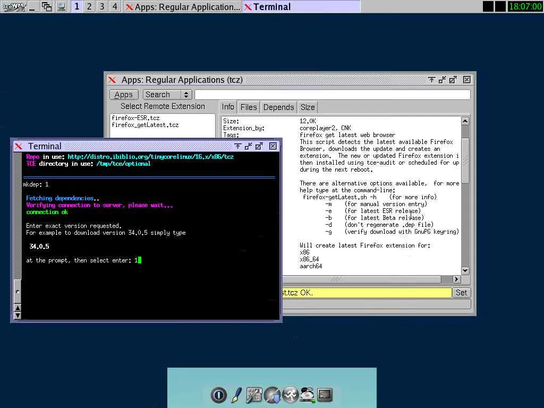Launch the Run Program running-man icon
The height and width of the screenshot is (408, 544).
coord(290,395)
